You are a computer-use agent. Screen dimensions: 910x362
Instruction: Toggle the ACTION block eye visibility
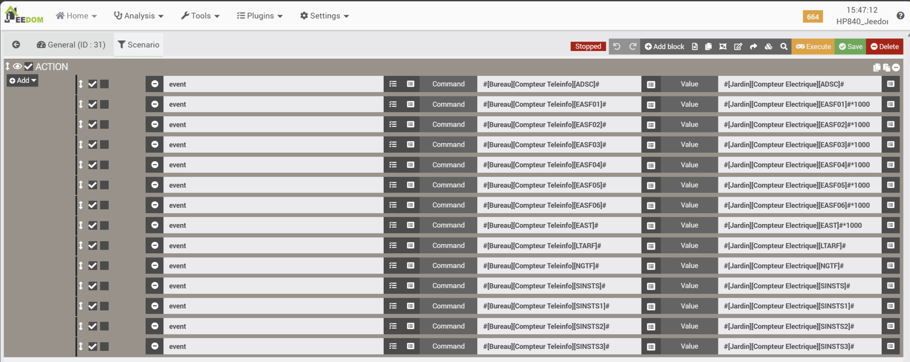18,66
